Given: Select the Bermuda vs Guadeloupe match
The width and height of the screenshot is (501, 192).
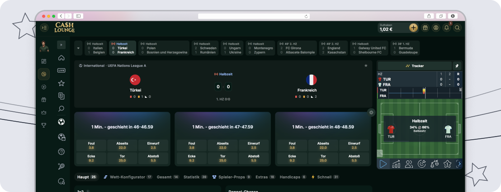Looking at the screenshot, I should (405, 48).
